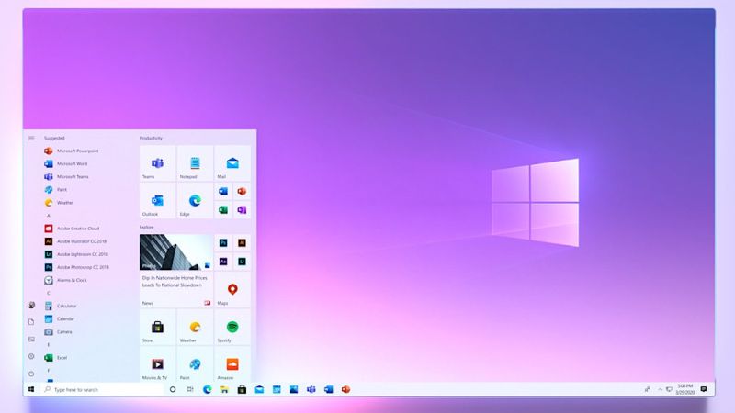Image resolution: width=735 pixels, height=413 pixels.
Task: Open Photos from the taskbar
Action: coord(294,389)
